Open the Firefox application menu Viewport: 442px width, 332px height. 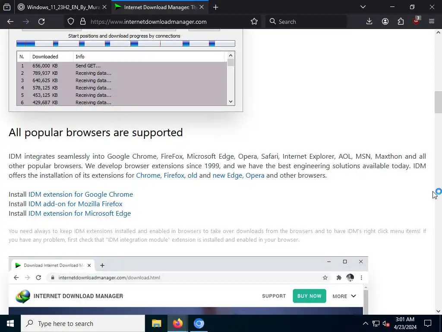432,22
